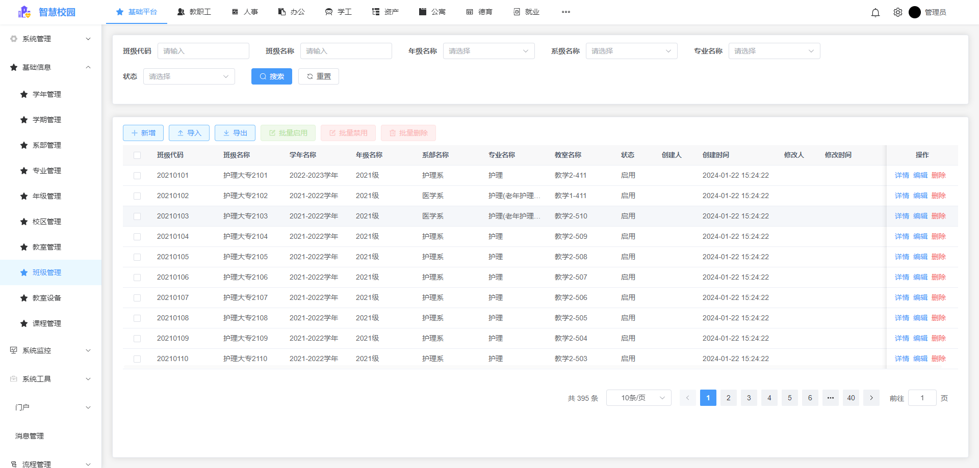Click the 搜索 search button

[271, 76]
